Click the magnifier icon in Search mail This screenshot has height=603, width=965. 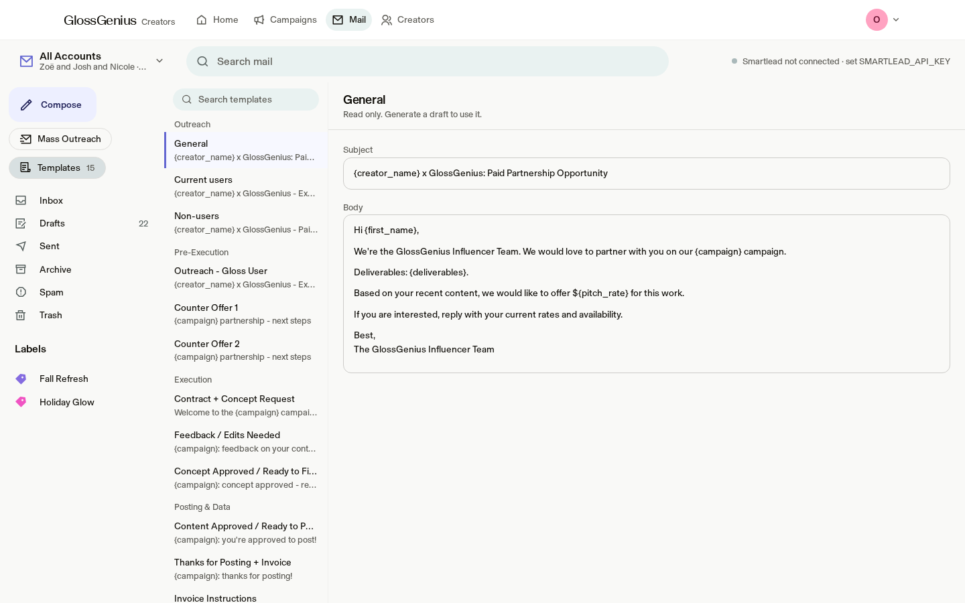202,61
